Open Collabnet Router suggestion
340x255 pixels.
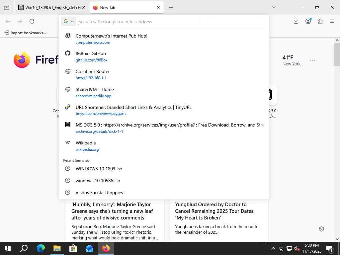pos(164,74)
